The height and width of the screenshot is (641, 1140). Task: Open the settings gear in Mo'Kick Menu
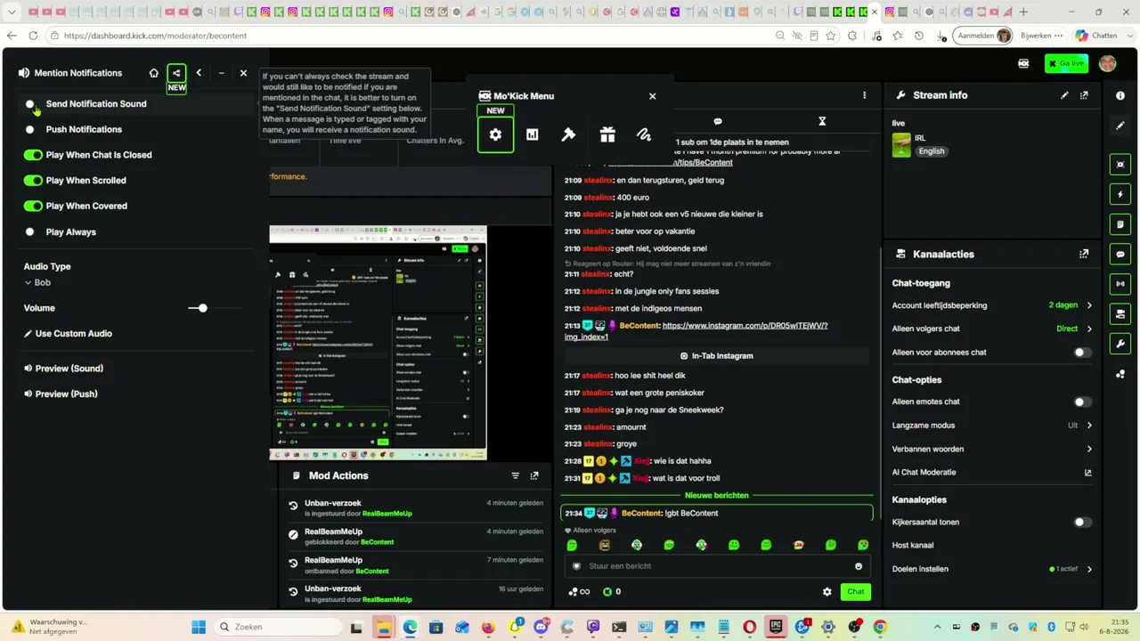coord(495,134)
